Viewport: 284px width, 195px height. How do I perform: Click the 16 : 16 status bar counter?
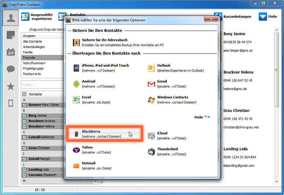coord(40,190)
